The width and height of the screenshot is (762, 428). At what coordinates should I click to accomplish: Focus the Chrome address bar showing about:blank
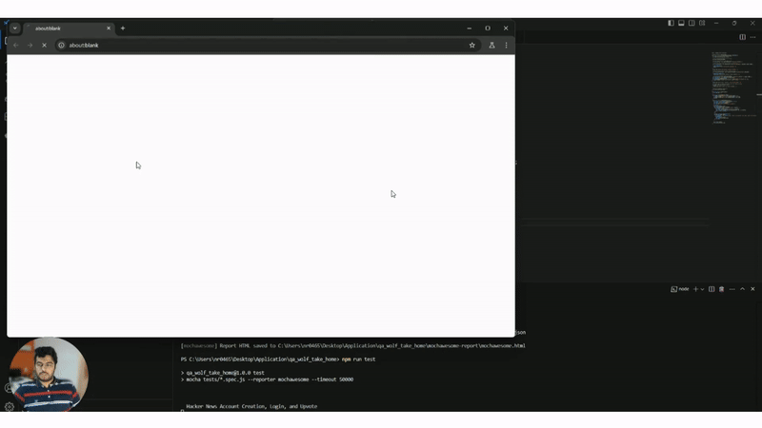(268, 45)
